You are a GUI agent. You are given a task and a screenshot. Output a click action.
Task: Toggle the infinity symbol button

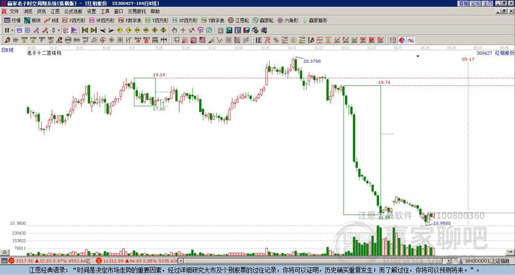[411, 40]
